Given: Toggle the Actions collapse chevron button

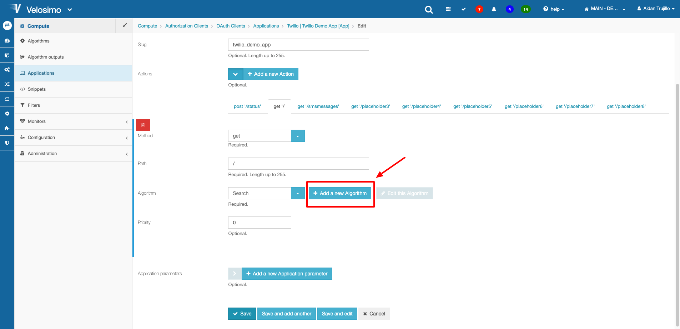Looking at the screenshot, I should (x=236, y=74).
